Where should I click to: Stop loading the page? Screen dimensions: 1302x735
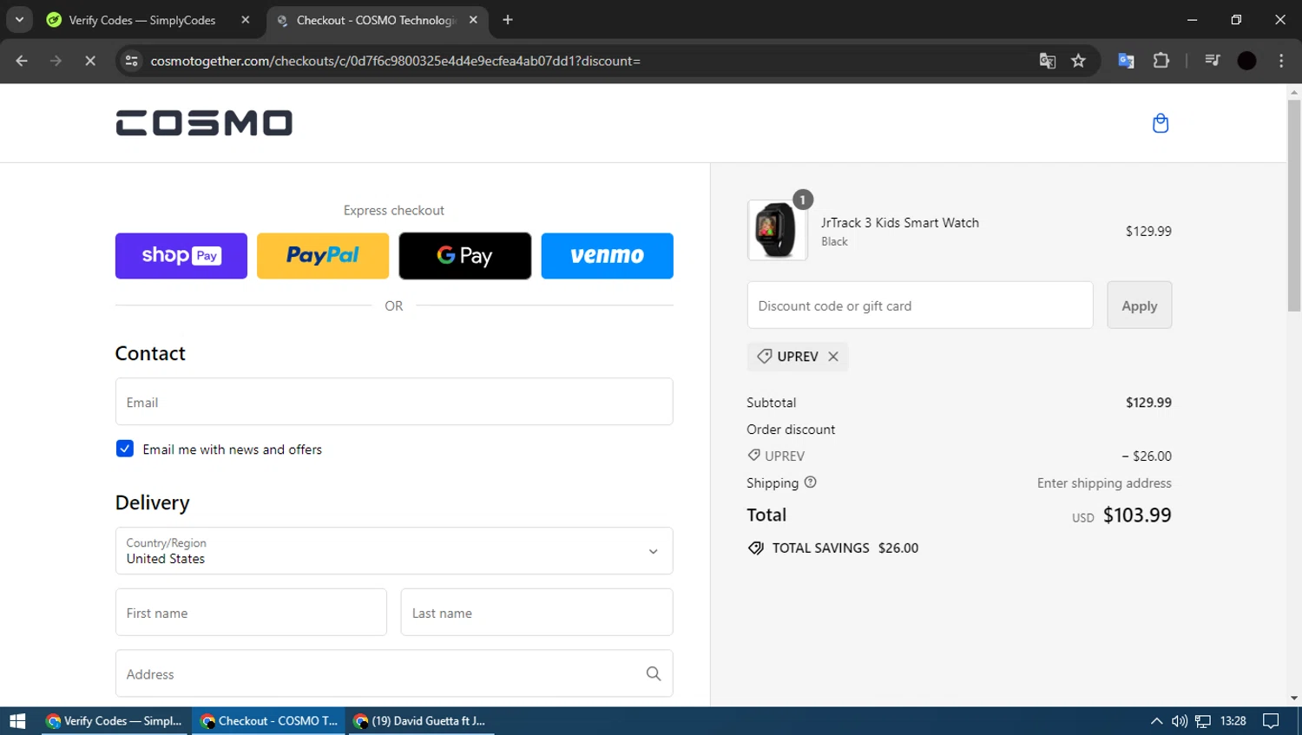point(89,61)
